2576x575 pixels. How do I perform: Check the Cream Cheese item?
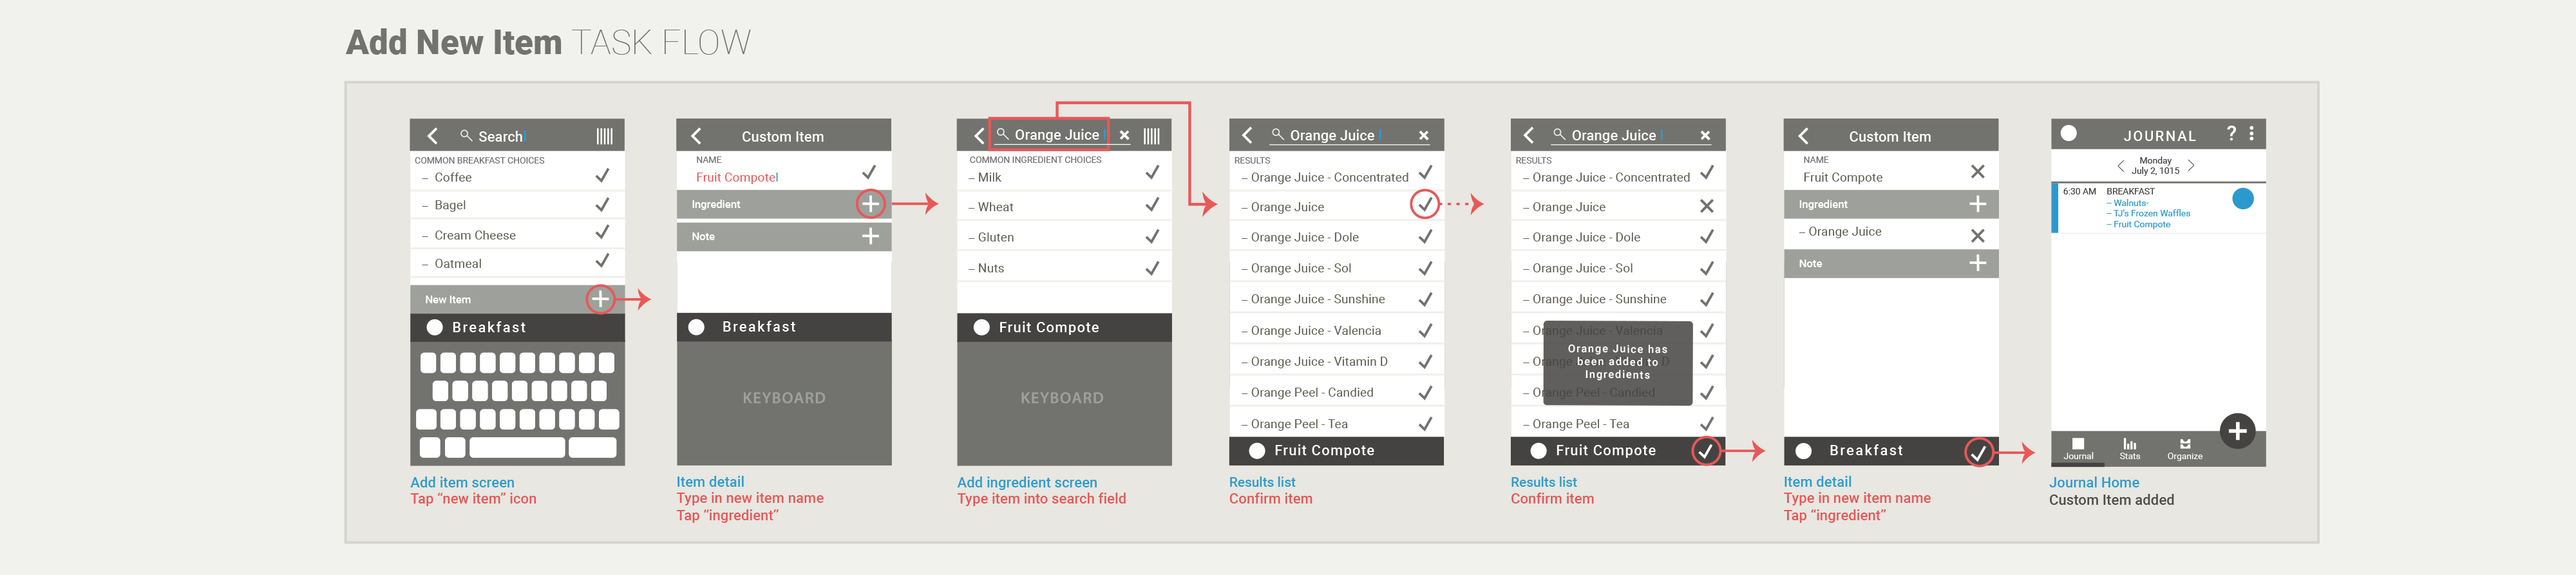pos(602,232)
